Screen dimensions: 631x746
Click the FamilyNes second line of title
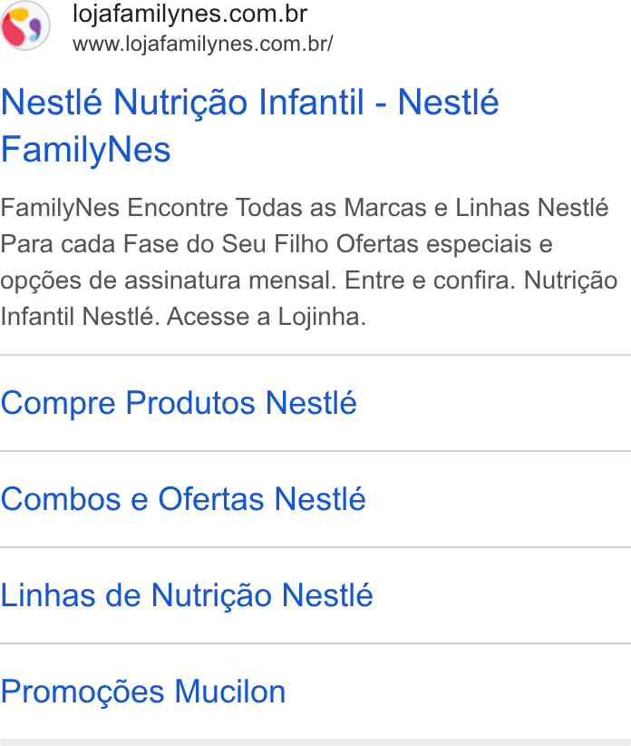point(85,150)
